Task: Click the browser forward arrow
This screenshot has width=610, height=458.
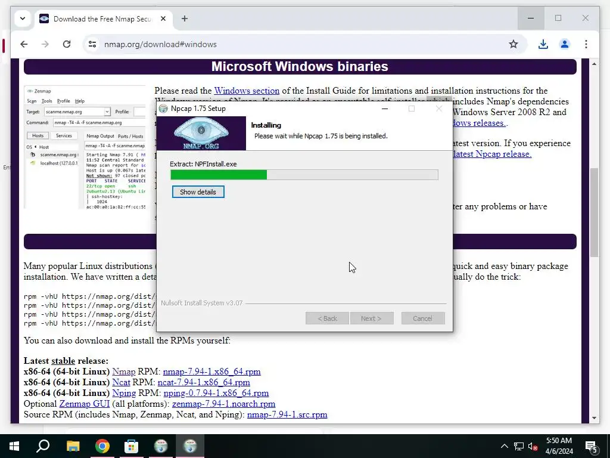Action: pyautogui.click(x=45, y=44)
